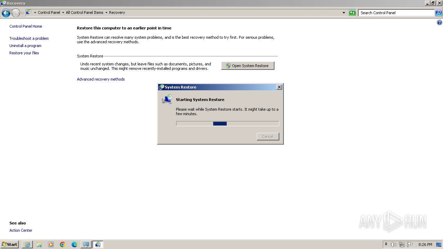Screen dimensions: 443x249
Task: Click Open System Restore button
Action: point(248,66)
